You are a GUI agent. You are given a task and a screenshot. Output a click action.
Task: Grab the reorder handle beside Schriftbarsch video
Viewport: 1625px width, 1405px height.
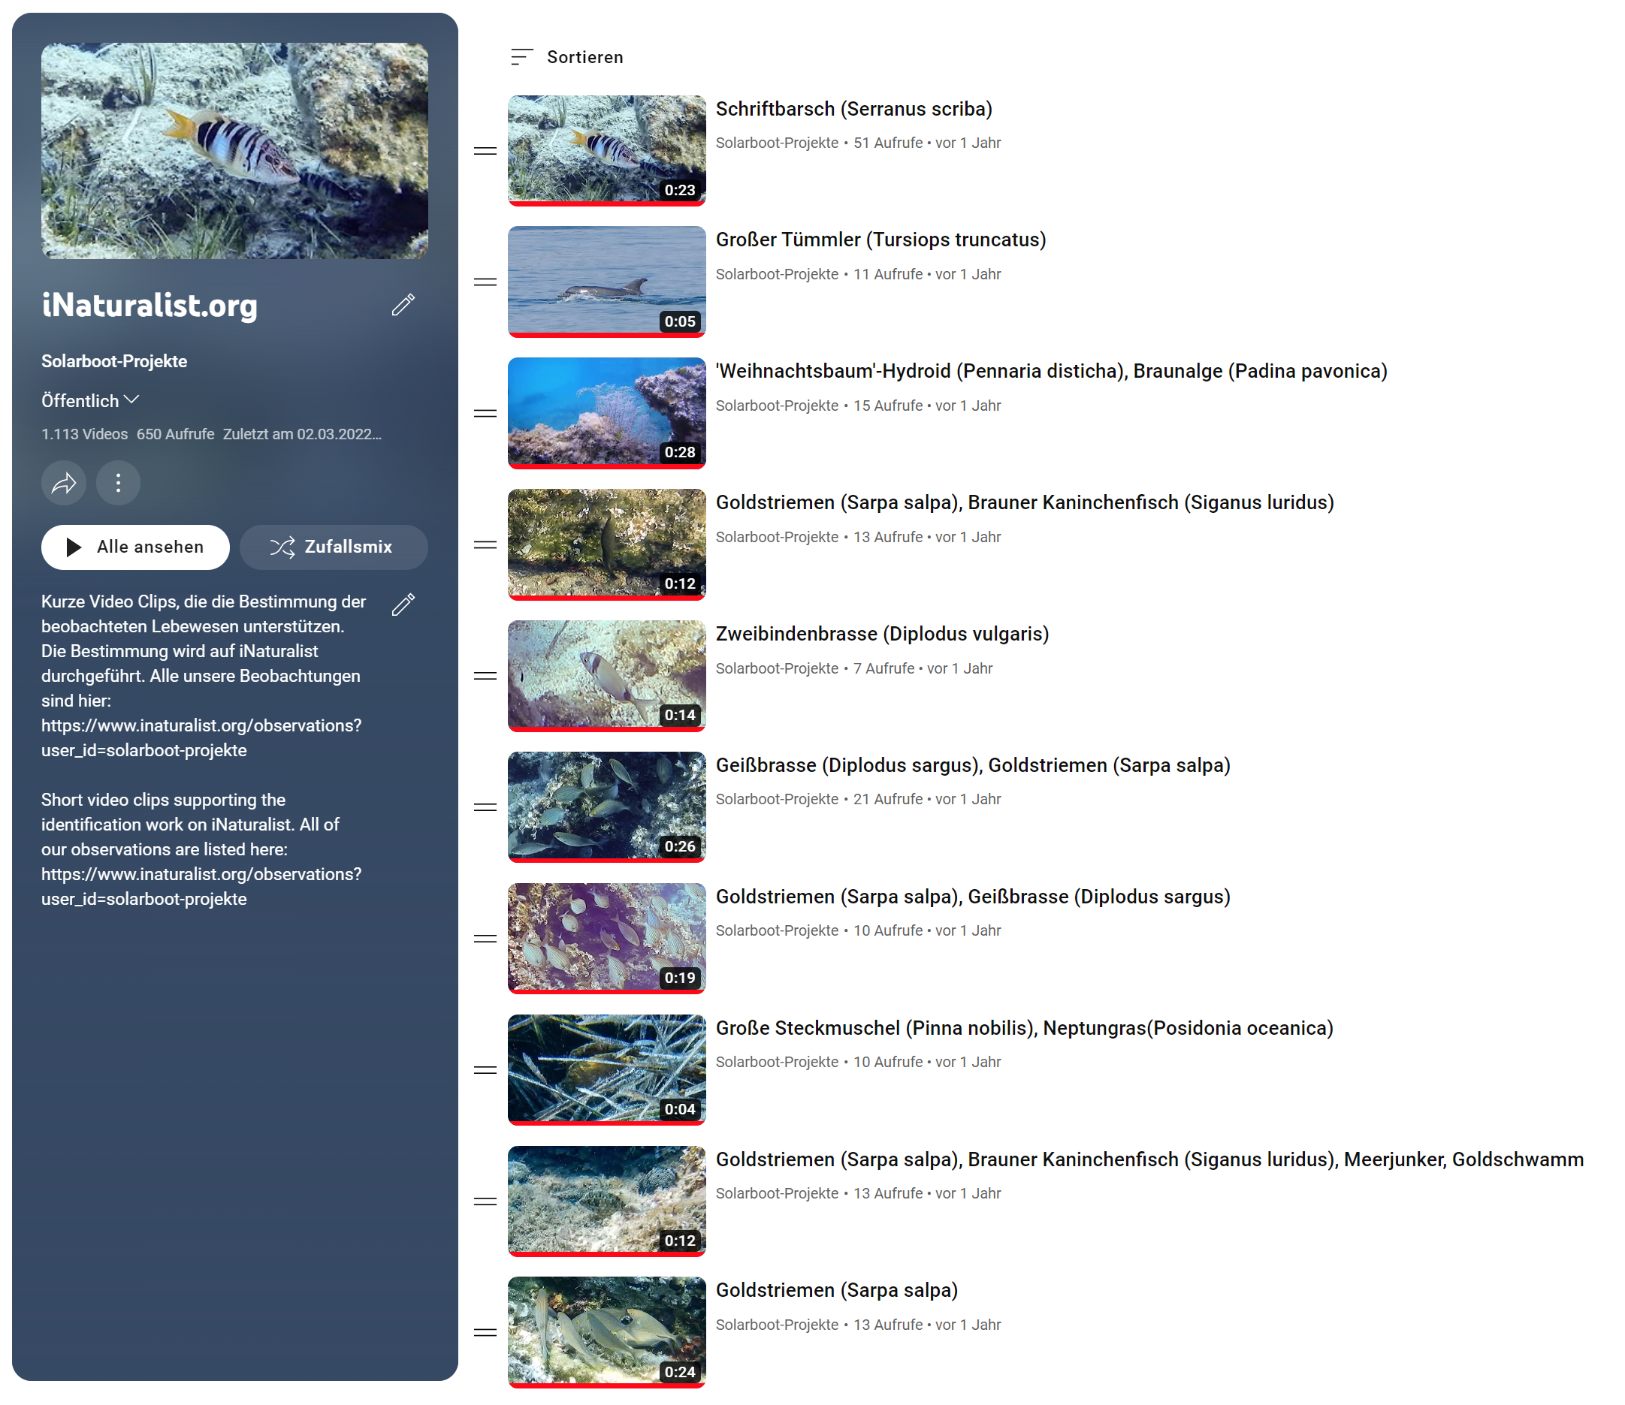(x=485, y=150)
